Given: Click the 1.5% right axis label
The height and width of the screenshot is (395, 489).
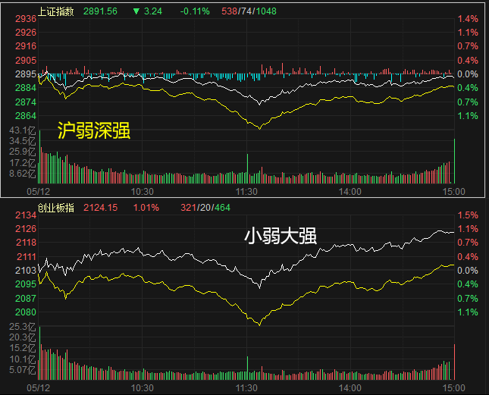Looking at the screenshot, I should pyautogui.click(x=468, y=215).
